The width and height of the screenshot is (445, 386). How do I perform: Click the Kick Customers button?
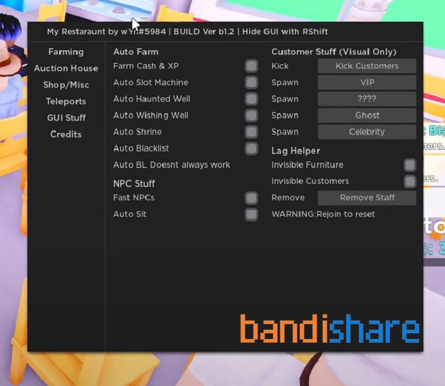click(367, 66)
